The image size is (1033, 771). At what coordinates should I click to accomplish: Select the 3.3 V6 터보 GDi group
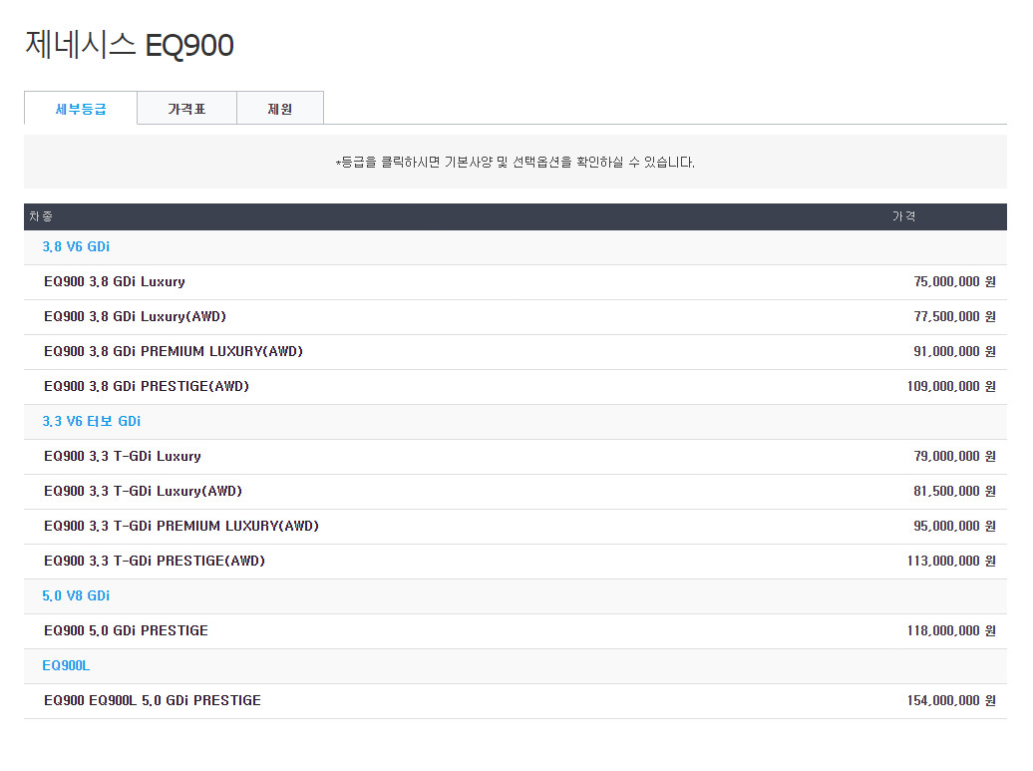pos(92,421)
